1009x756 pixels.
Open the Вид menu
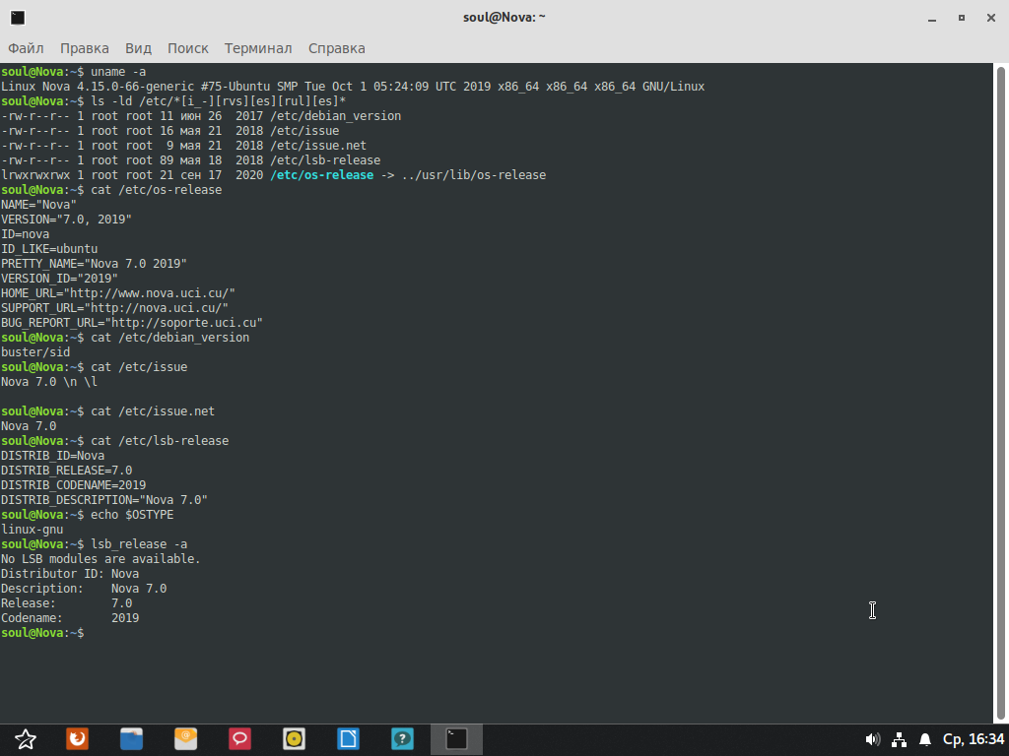(x=138, y=48)
